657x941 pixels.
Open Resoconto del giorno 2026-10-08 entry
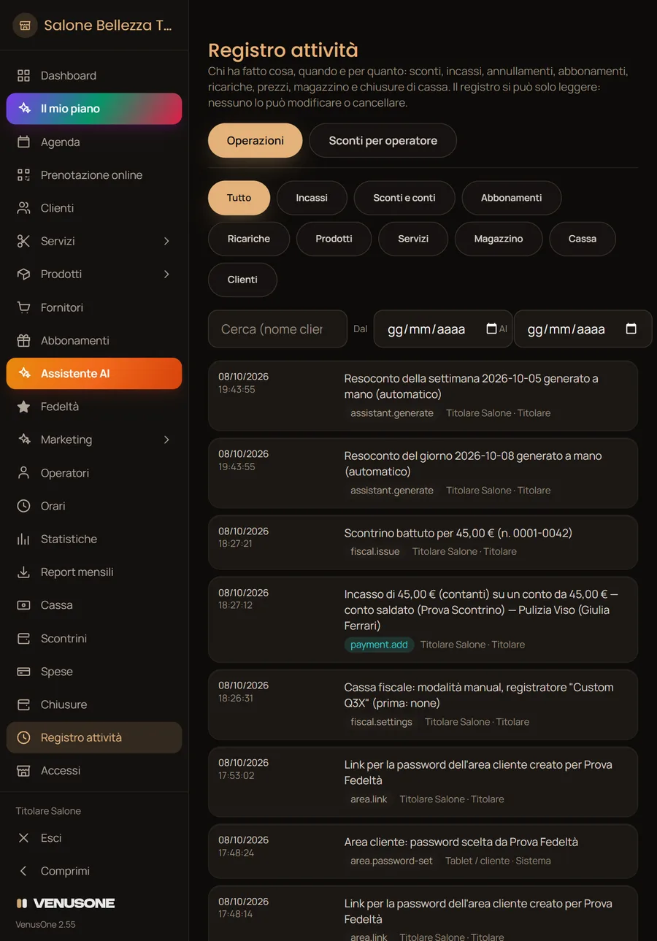pyautogui.click(x=423, y=473)
